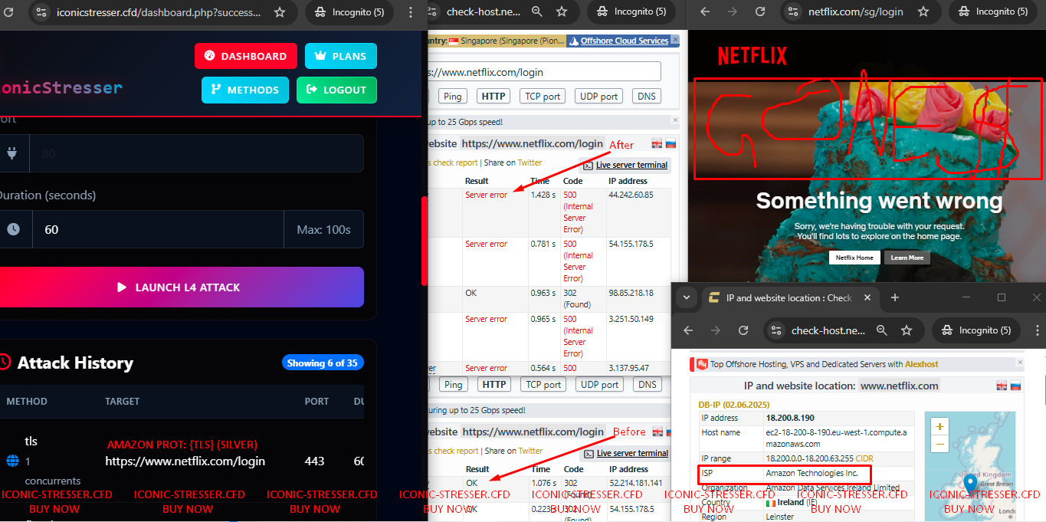Switch to Russian via flag beside 'After'
The height and width of the screenshot is (522, 1046).
click(x=670, y=143)
